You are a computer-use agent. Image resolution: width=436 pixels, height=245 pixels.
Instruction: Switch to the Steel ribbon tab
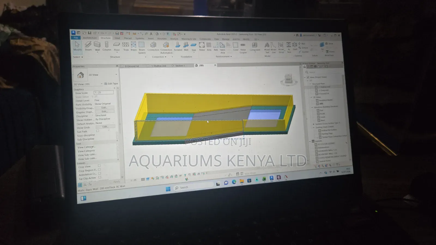click(117, 38)
